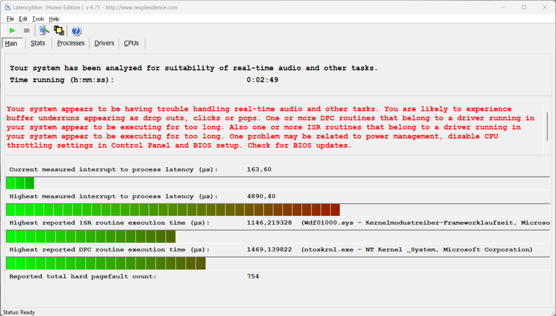Click the highest interrupt latency red-green bar
Screen dimensions: 556x316
click(173, 210)
